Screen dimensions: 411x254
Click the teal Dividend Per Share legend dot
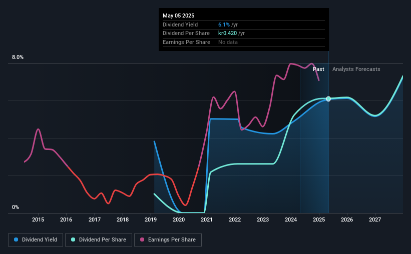pyautogui.click(x=73, y=239)
